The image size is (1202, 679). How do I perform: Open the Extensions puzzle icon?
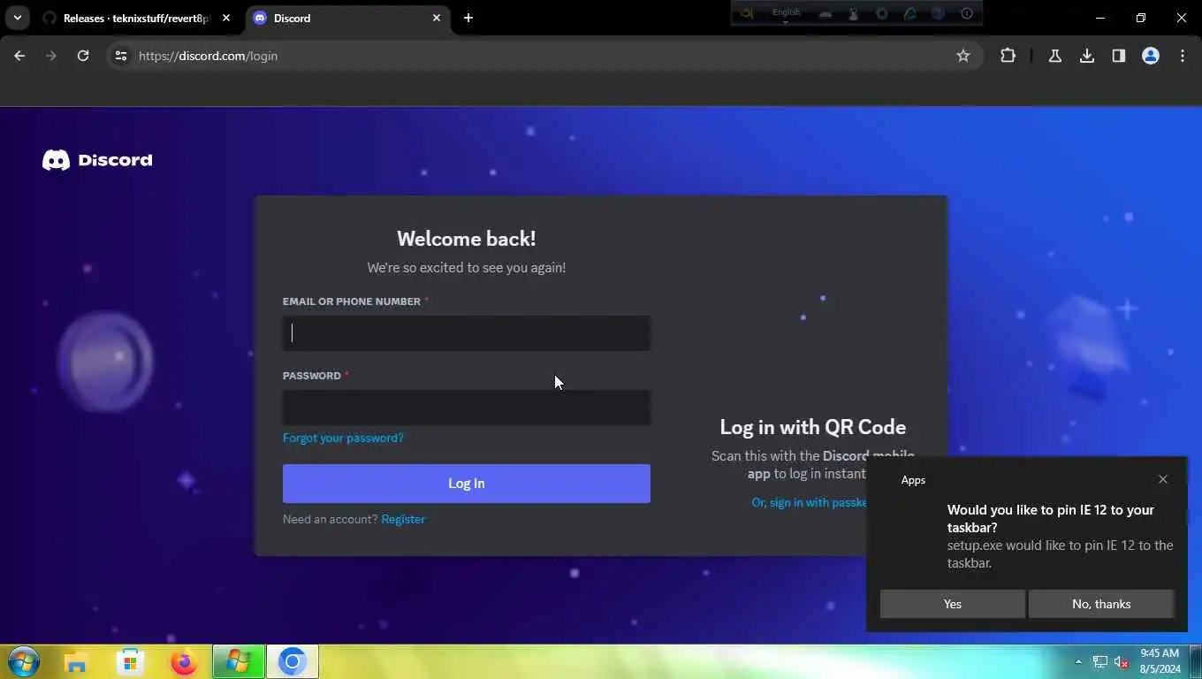tap(1008, 56)
